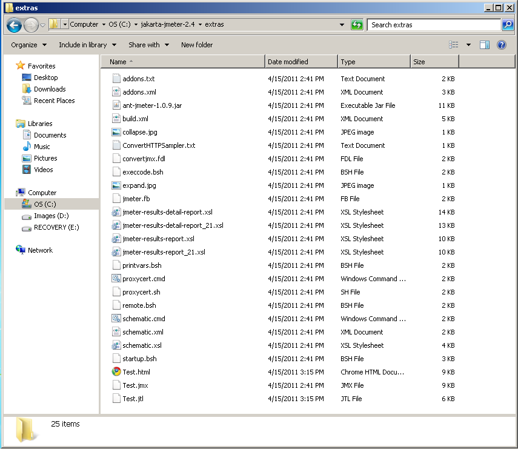Click the Change your view icon
This screenshot has height=449, width=518.
(454, 45)
